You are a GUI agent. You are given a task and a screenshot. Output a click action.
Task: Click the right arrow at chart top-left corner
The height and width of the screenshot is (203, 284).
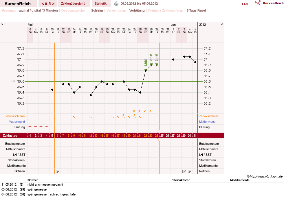[x=2, y=24]
